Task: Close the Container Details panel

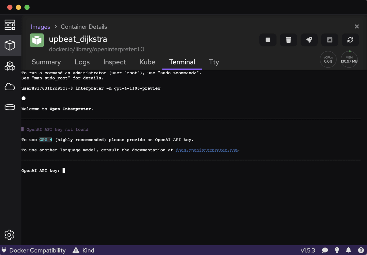Action: point(357,27)
